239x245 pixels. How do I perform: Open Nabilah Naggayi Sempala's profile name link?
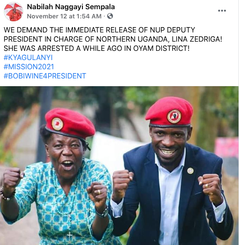[x=71, y=7]
